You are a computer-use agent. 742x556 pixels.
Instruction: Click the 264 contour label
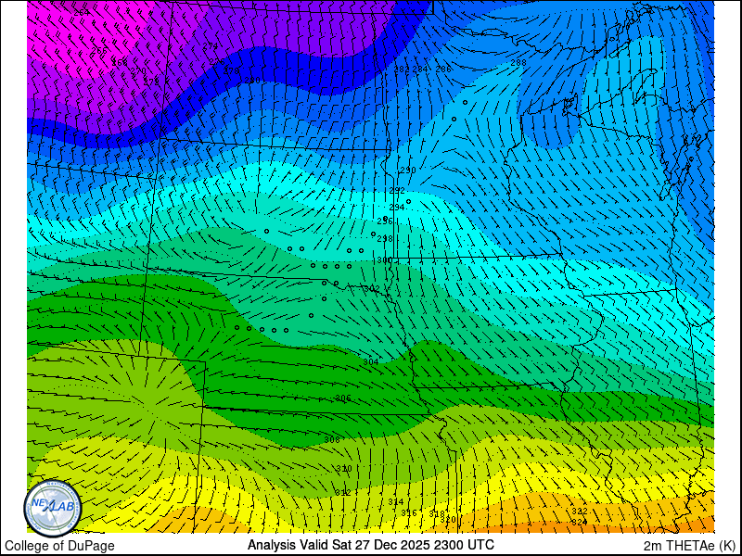pyautogui.click(x=82, y=13)
